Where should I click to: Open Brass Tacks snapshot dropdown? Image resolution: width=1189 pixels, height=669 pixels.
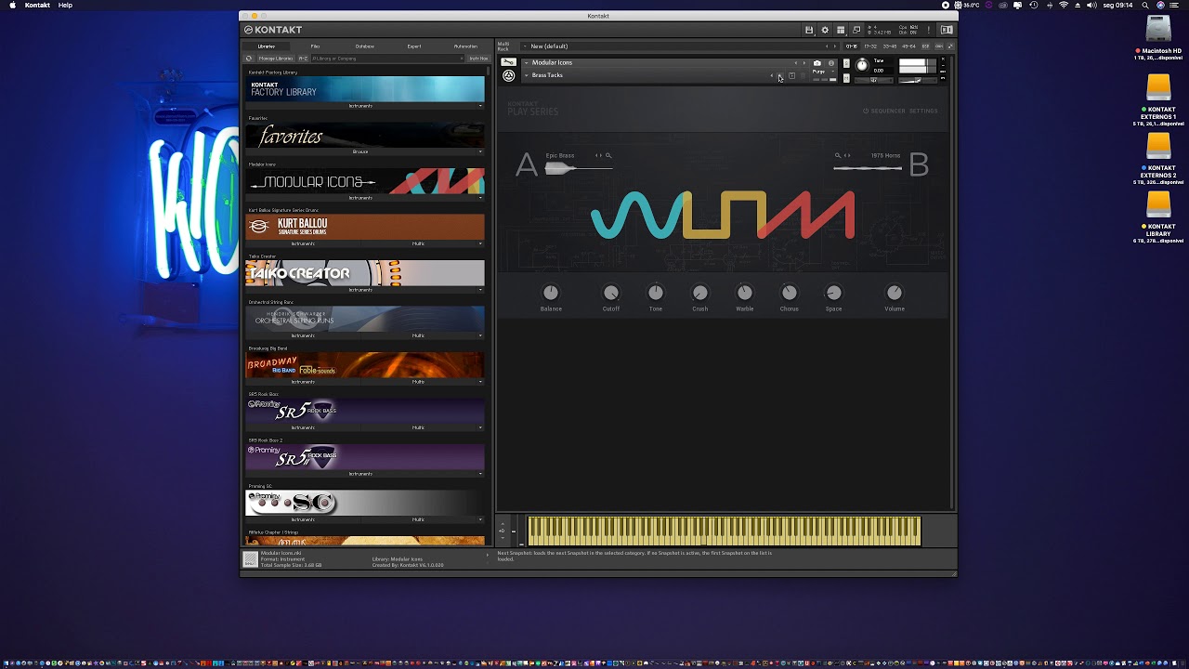pos(526,75)
